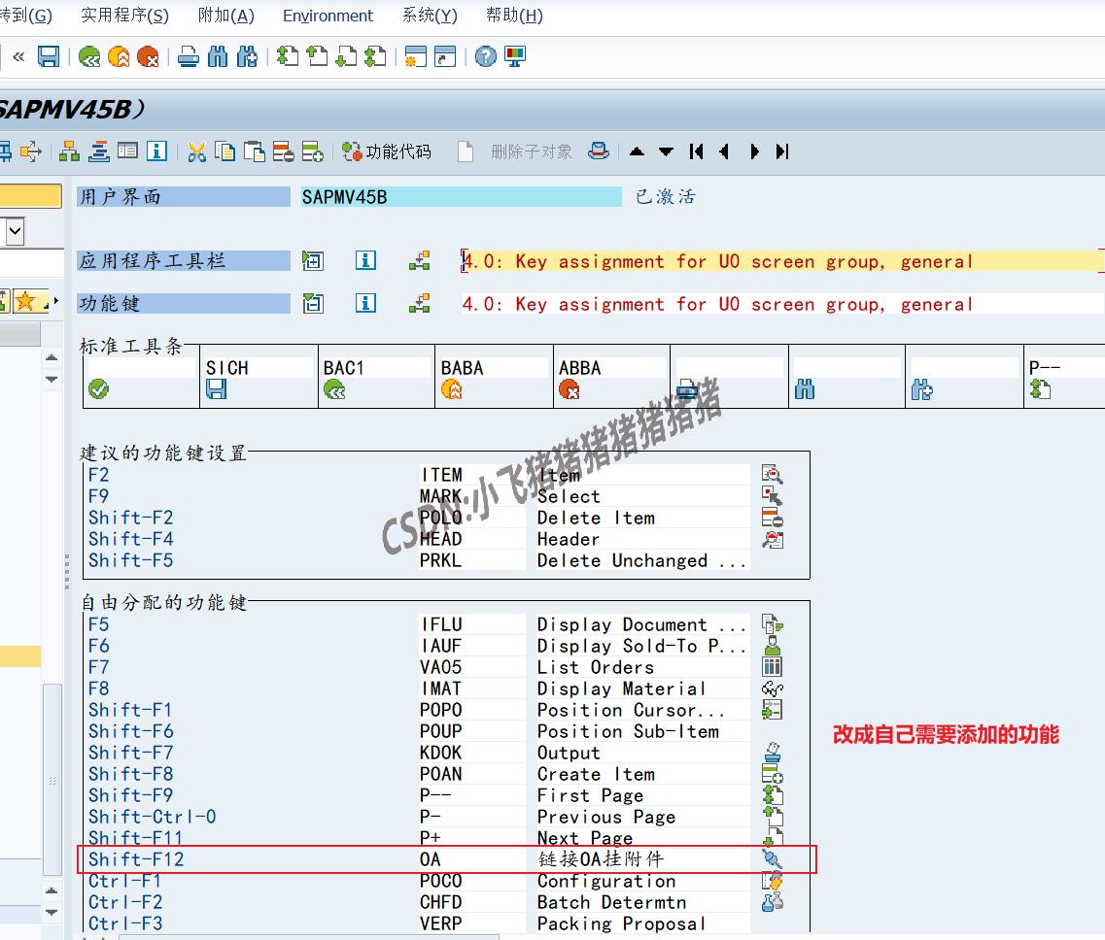
Task: Click the red Cancel icon
Action: point(149,55)
